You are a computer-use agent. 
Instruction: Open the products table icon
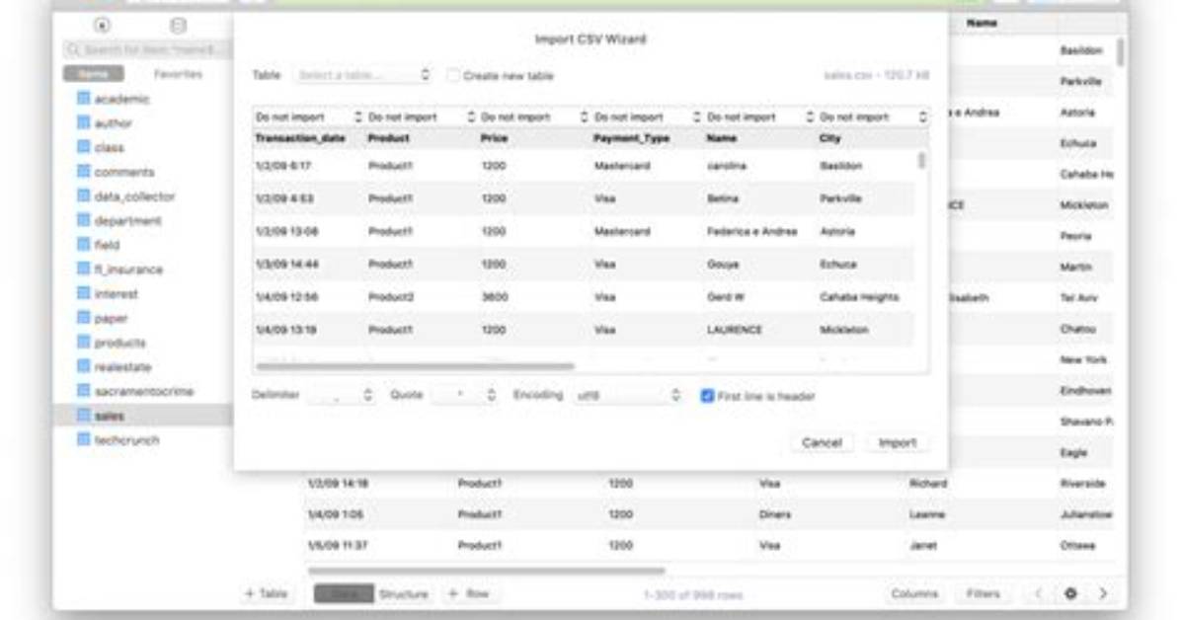[84, 342]
